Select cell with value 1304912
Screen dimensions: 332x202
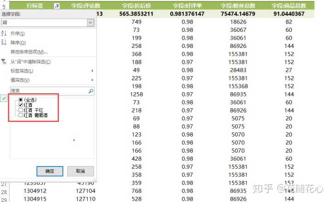pos(35,191)
